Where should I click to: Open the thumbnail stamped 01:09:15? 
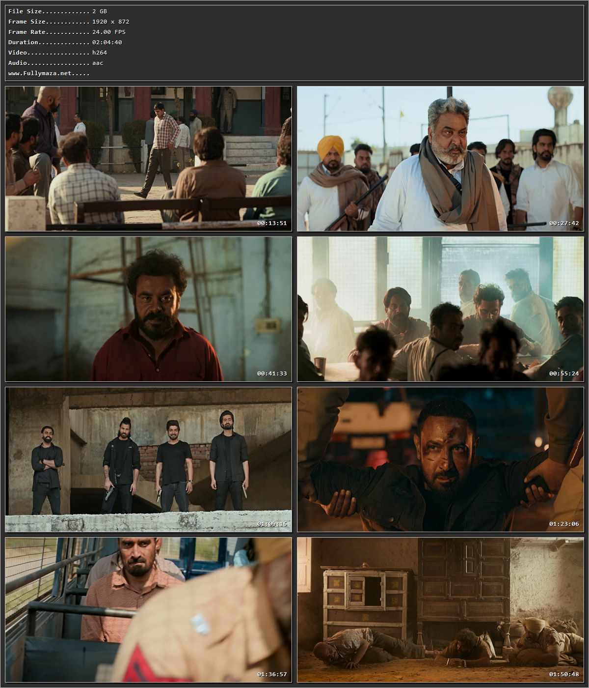[x=148, y=459]
